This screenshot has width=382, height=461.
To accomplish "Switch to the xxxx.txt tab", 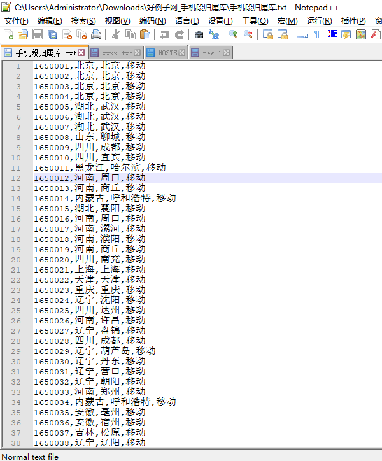I will (116, 53).
